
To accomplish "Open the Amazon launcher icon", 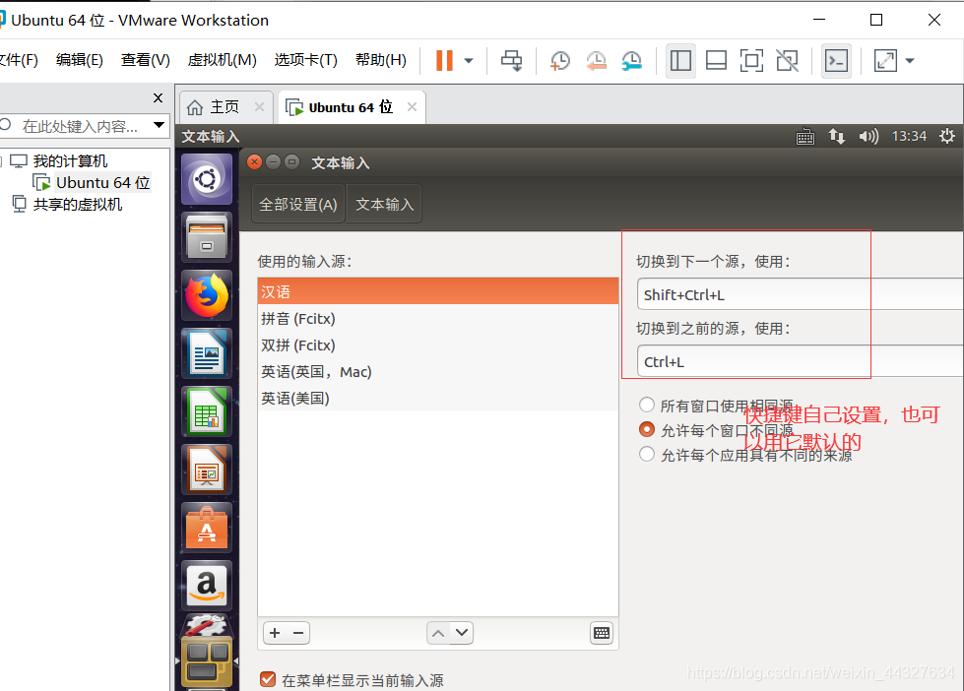I will (x=207, y=586).
